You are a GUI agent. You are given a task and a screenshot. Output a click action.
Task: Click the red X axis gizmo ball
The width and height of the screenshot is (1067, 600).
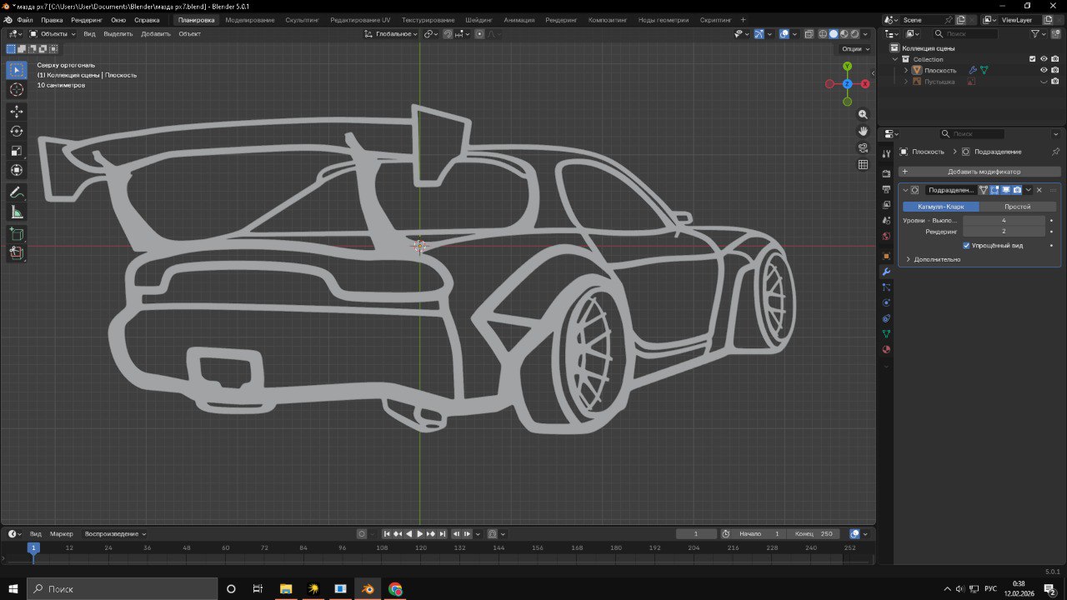click(865, 83)
